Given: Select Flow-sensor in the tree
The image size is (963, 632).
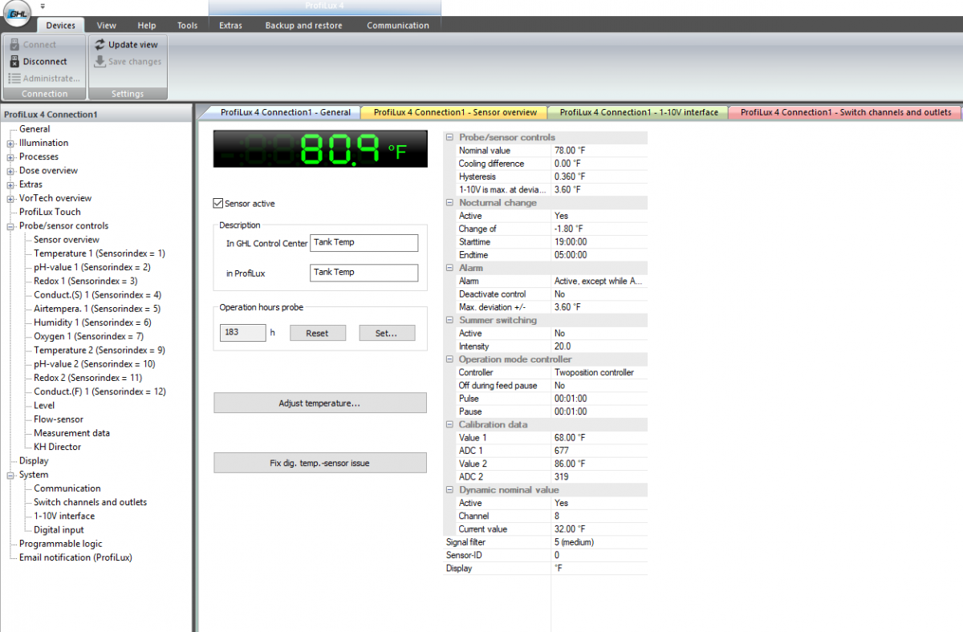Looking at the screenshot, I should [x=59, y=419].
